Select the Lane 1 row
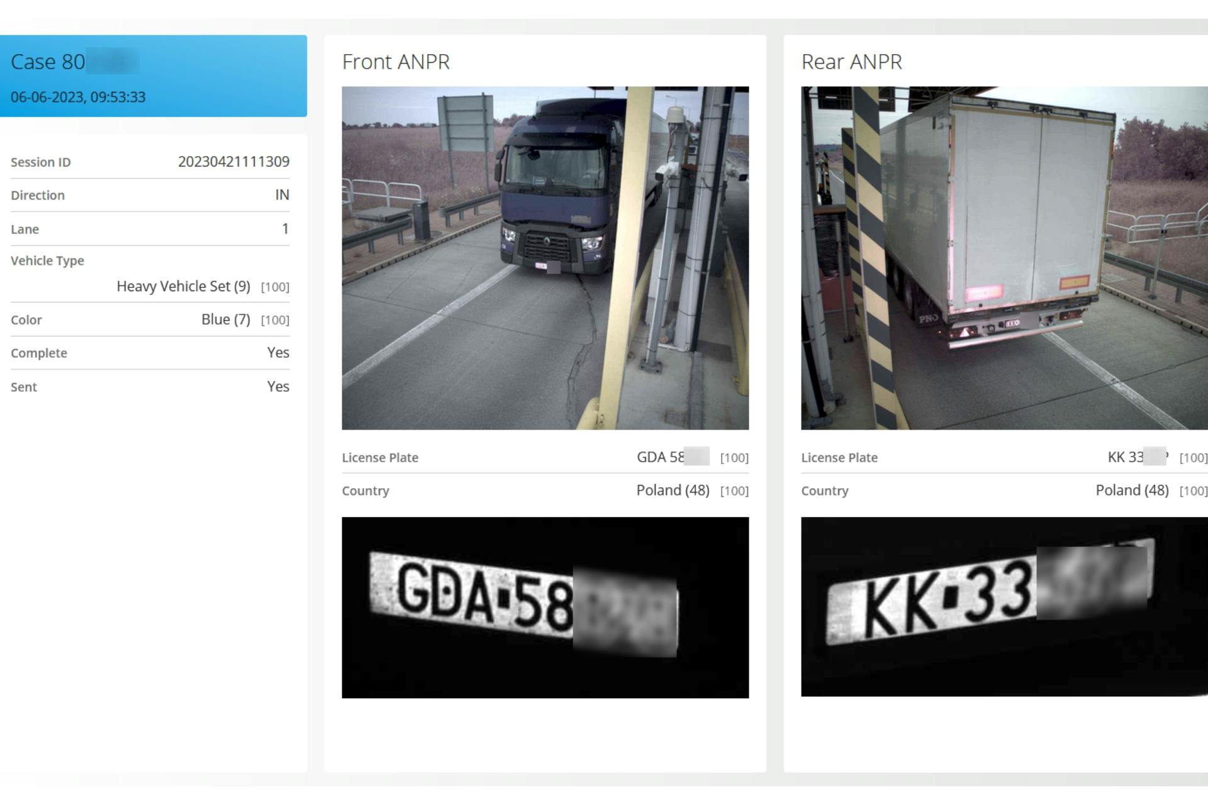This screenshot has height=805, width=1208. (x=150, y=229)
